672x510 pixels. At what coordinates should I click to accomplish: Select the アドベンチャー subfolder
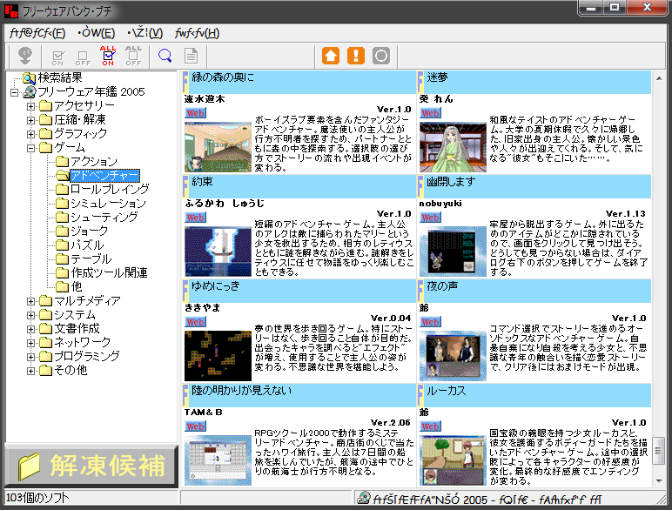[104, 175]
